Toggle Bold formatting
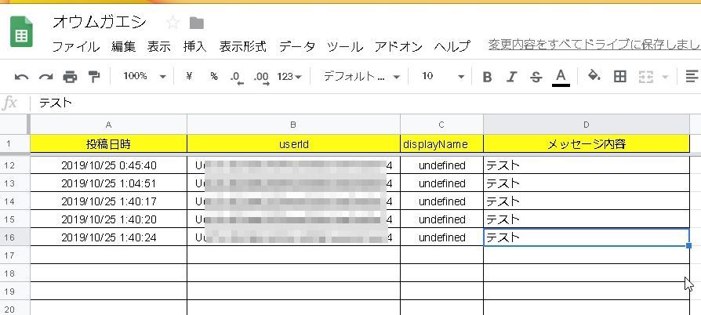The width and height of the screenshot is (701, 315). click(x=487, y=77)
